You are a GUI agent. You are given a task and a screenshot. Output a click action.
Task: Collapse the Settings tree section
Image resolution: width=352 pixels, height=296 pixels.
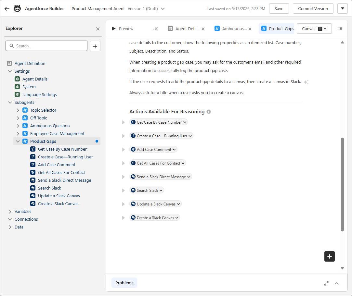point(10,71)
